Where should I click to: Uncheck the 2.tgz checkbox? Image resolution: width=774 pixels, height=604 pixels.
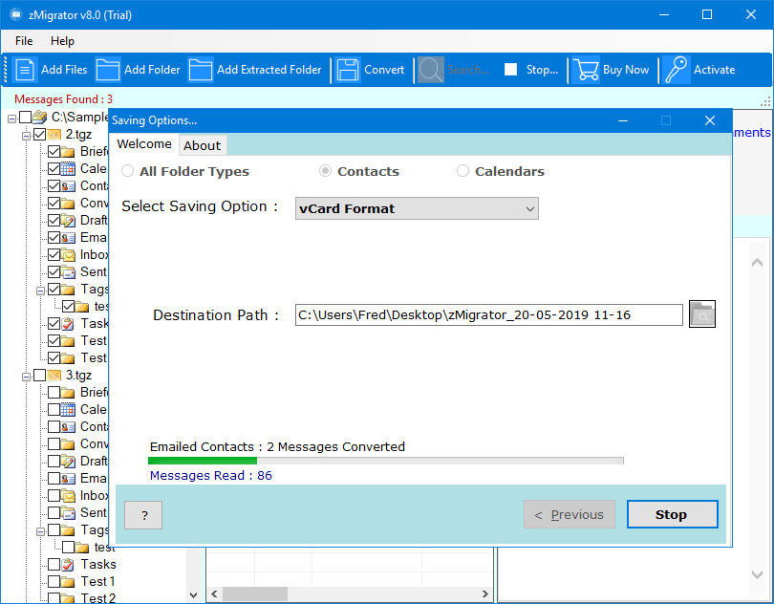39,135
